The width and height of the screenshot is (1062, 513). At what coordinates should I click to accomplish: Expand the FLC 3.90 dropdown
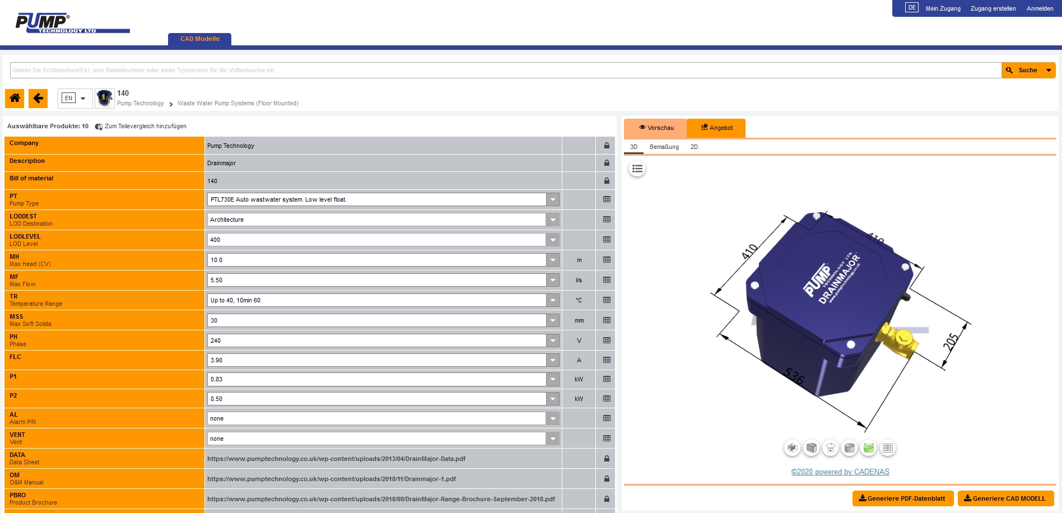553,360
